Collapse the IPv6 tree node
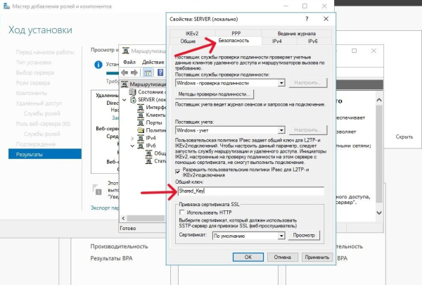Viewport: 422px width, 285px height. point(132,146)
